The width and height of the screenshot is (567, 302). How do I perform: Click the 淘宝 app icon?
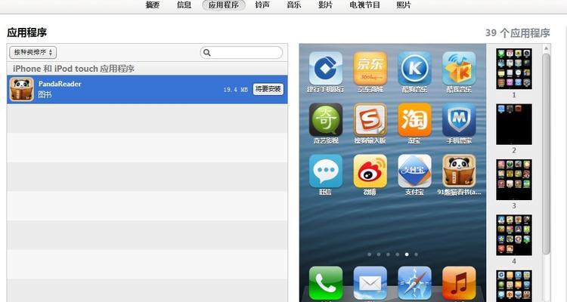click(x=414, y=119)
